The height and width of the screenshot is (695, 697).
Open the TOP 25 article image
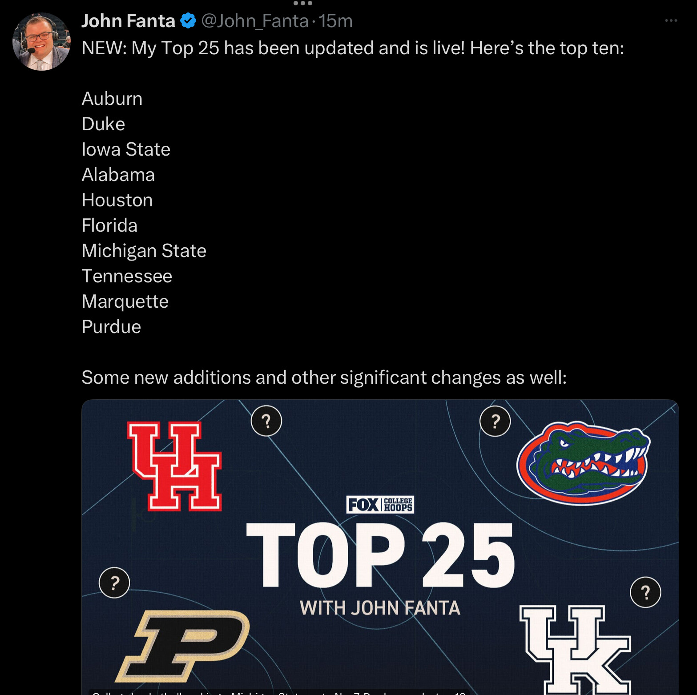380,547
